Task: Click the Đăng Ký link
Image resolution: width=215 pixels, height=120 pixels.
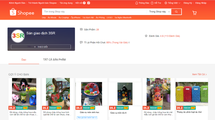Action: click(188, 3)
